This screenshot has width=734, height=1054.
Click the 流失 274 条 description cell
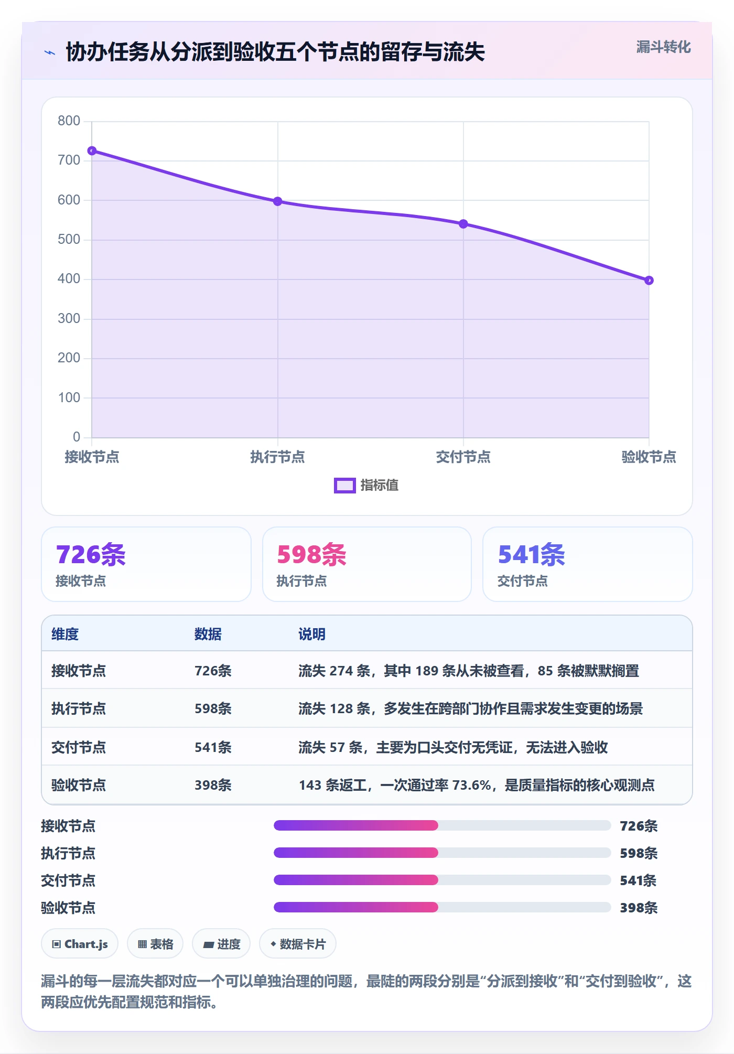(x=469, y=671)
